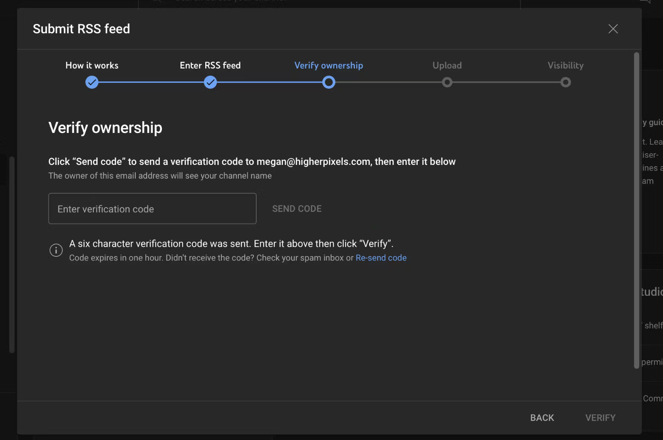663x440 pixels.
Task: Jump to the Upload step label
Action: coord(447,66)
